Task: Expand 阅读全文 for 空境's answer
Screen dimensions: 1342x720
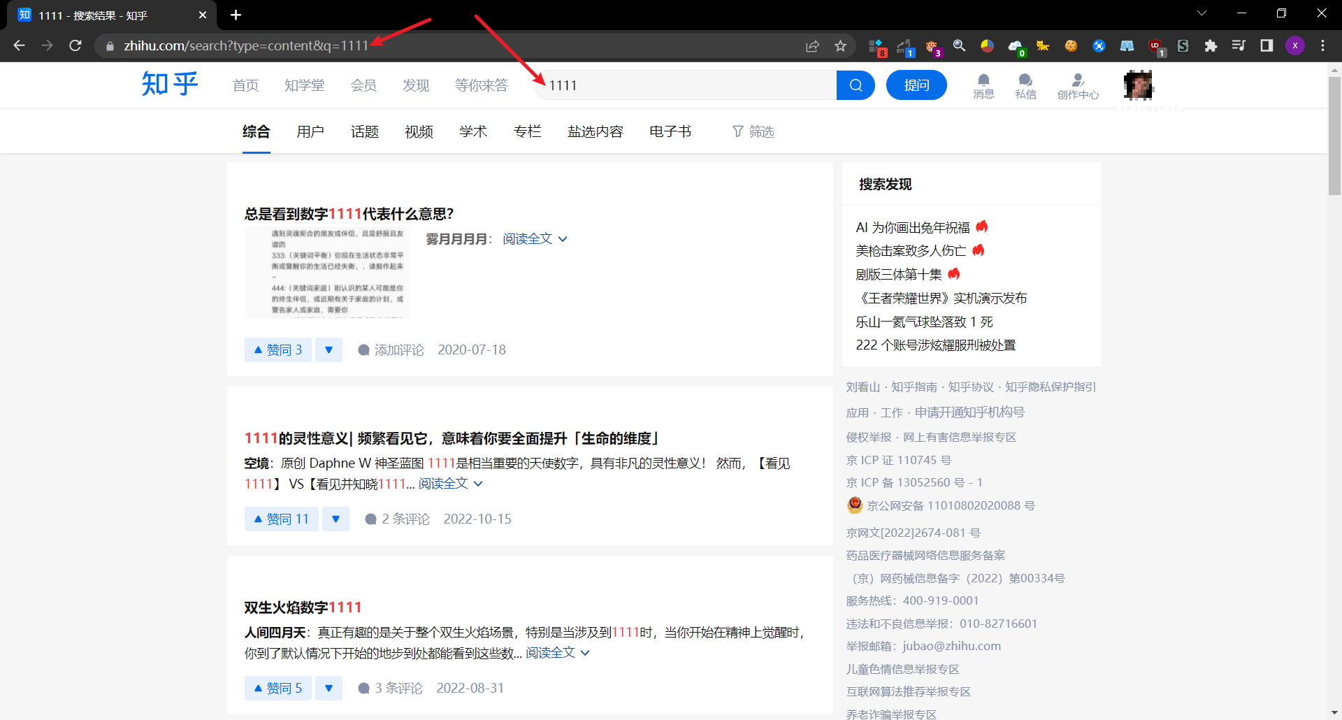Action: pyautogui.click(x=450, y=484)
